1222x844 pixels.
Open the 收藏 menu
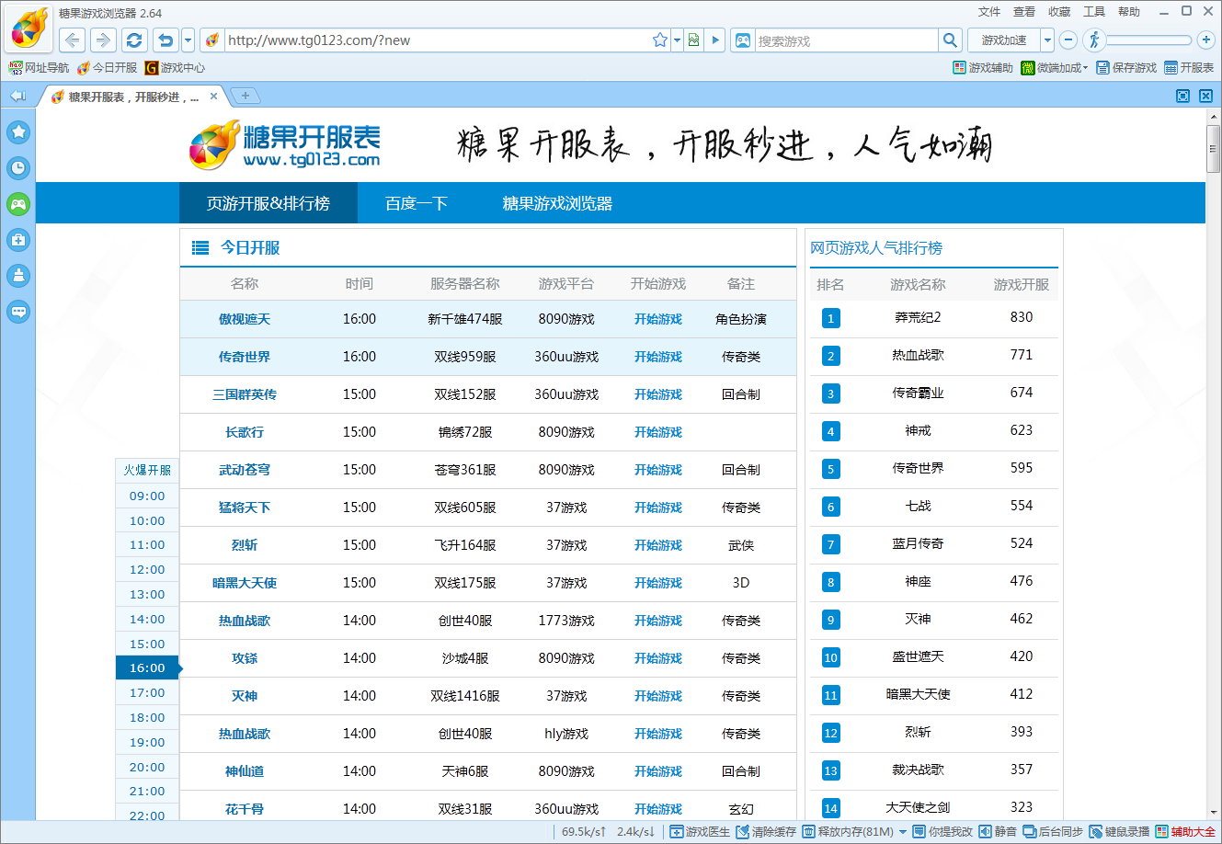(x=1059, y=12)
